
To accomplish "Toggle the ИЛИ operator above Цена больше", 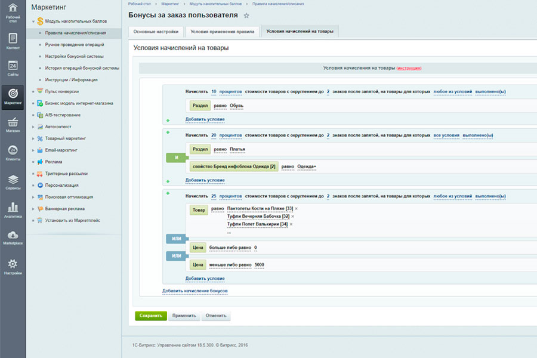I will point(176,239).
